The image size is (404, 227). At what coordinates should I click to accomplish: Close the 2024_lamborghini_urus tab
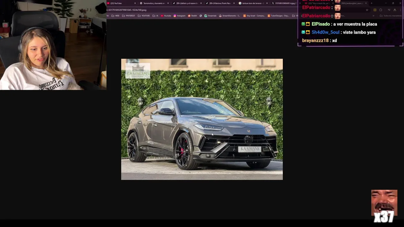[x=366, y=3]
